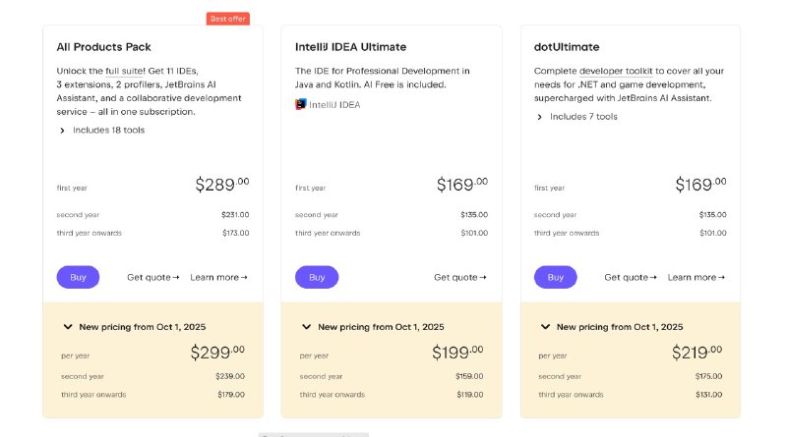Buy the All Products Pack
Image resolution: width=787 pixels, height=437 pixels.
coord(78,277)
